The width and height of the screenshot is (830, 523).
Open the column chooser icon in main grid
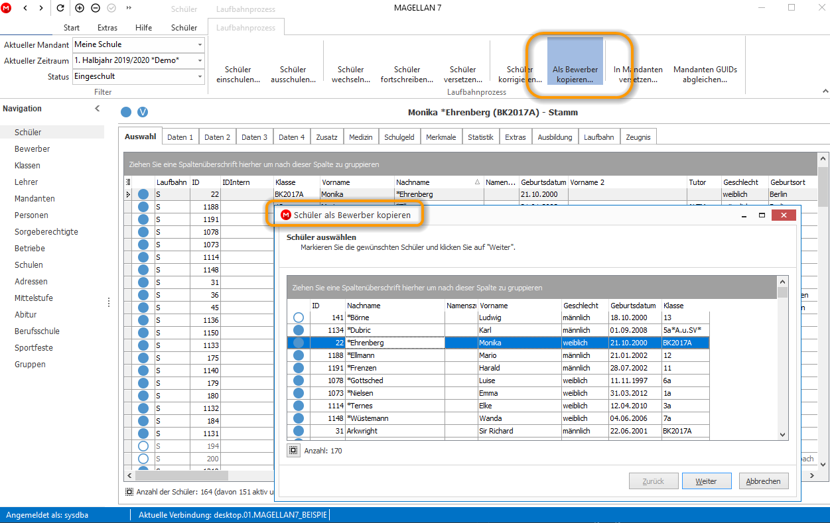click(x=128, y=182)
